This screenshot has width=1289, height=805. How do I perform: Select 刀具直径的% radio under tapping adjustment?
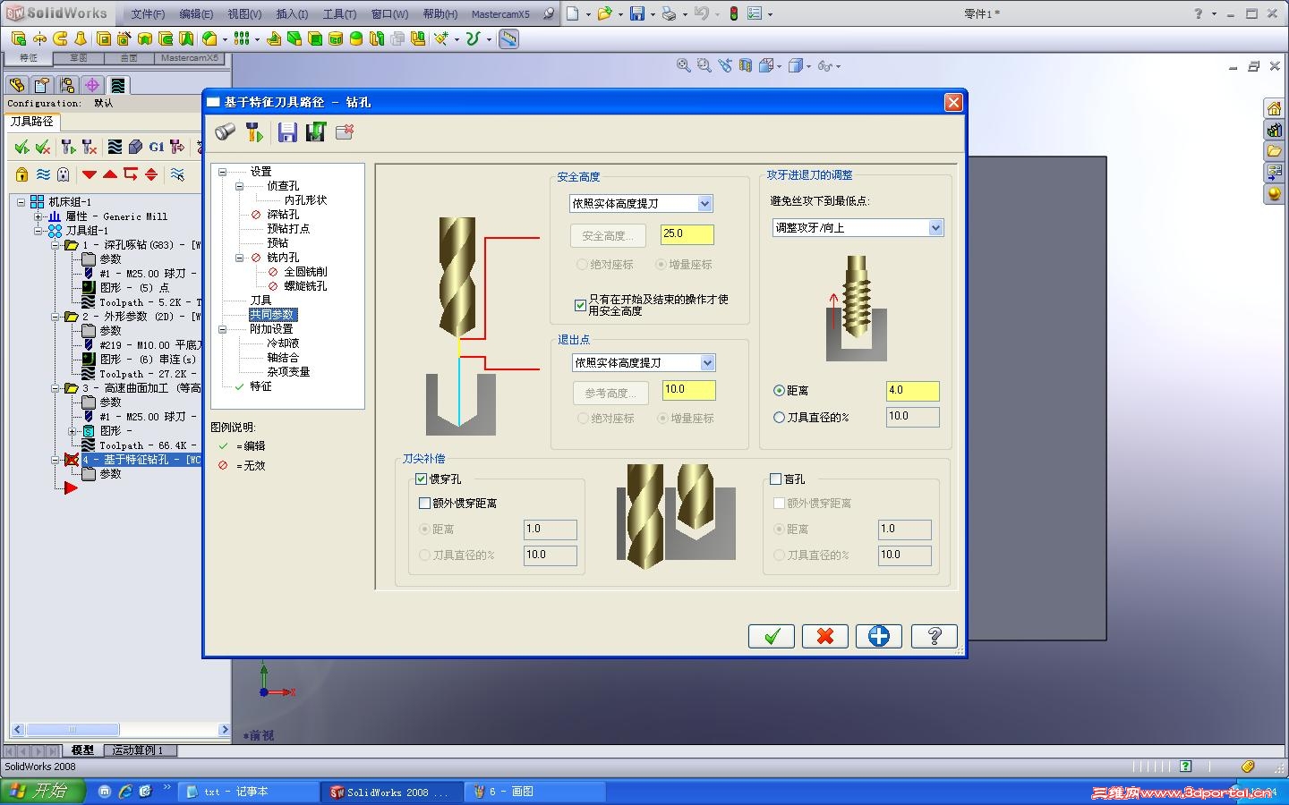(x=779, y=418)
